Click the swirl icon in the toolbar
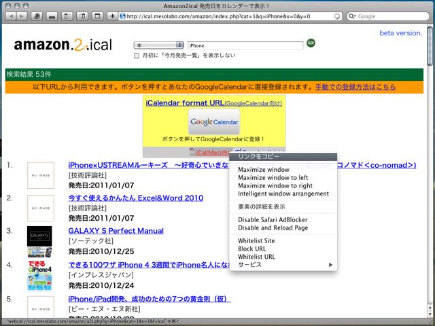 coord(36,16)
